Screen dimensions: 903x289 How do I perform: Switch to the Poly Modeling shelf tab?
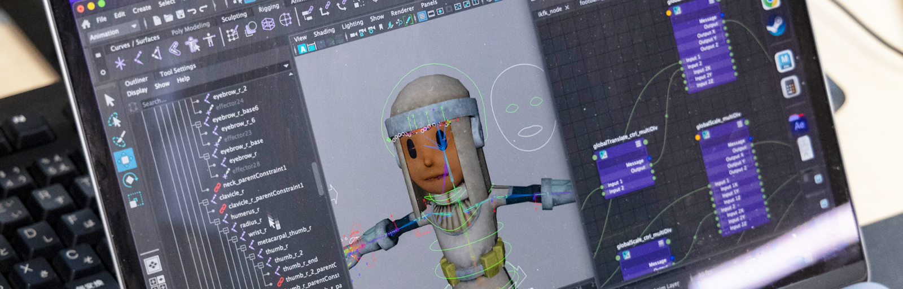[191, 29]
